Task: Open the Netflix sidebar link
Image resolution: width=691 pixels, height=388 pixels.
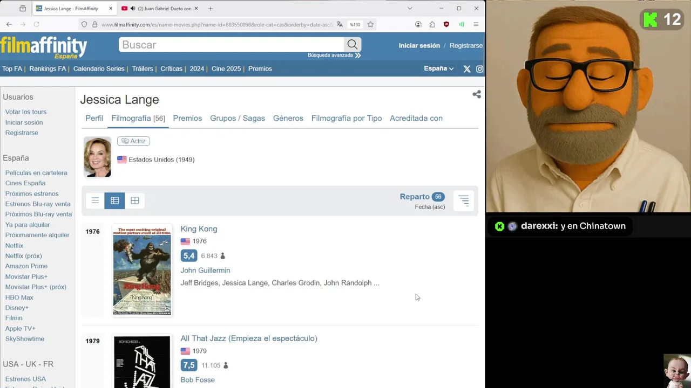Action: tap(14, 246)
